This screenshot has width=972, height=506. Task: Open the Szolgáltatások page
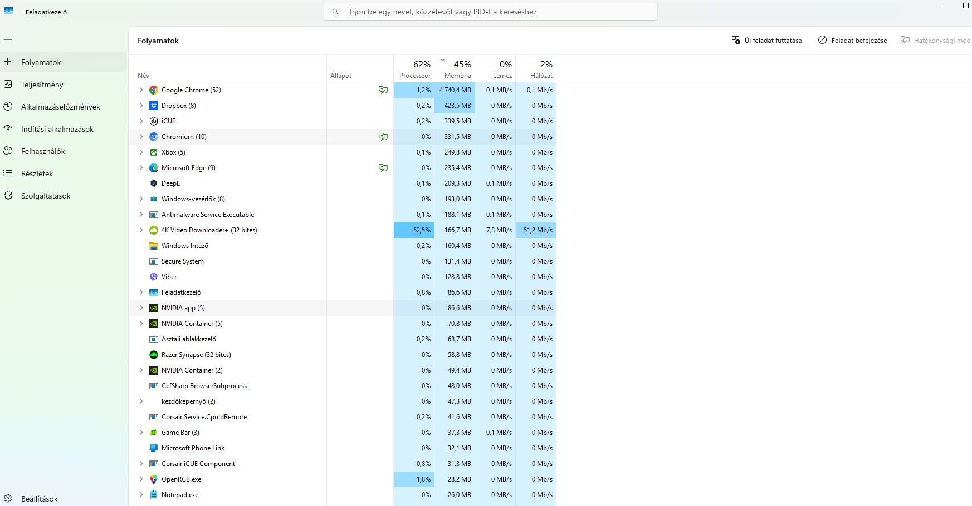[x=63, y=196]
